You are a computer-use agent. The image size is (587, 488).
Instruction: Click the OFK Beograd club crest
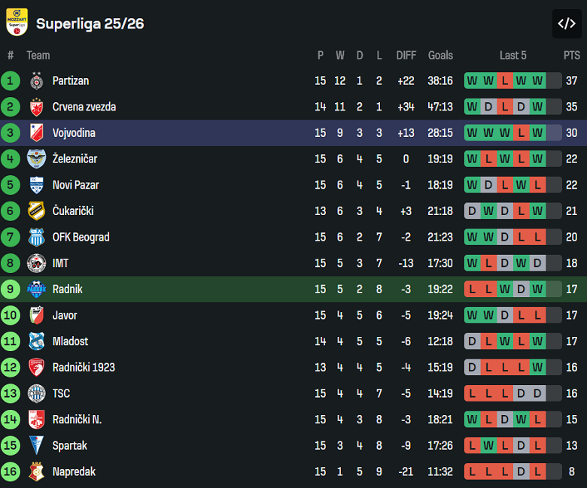pos(36,237)
